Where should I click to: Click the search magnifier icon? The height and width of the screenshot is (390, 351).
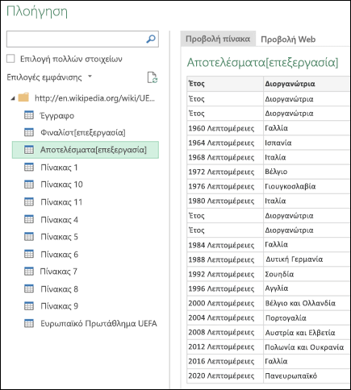pyautogui.click(x=151, y=39)
